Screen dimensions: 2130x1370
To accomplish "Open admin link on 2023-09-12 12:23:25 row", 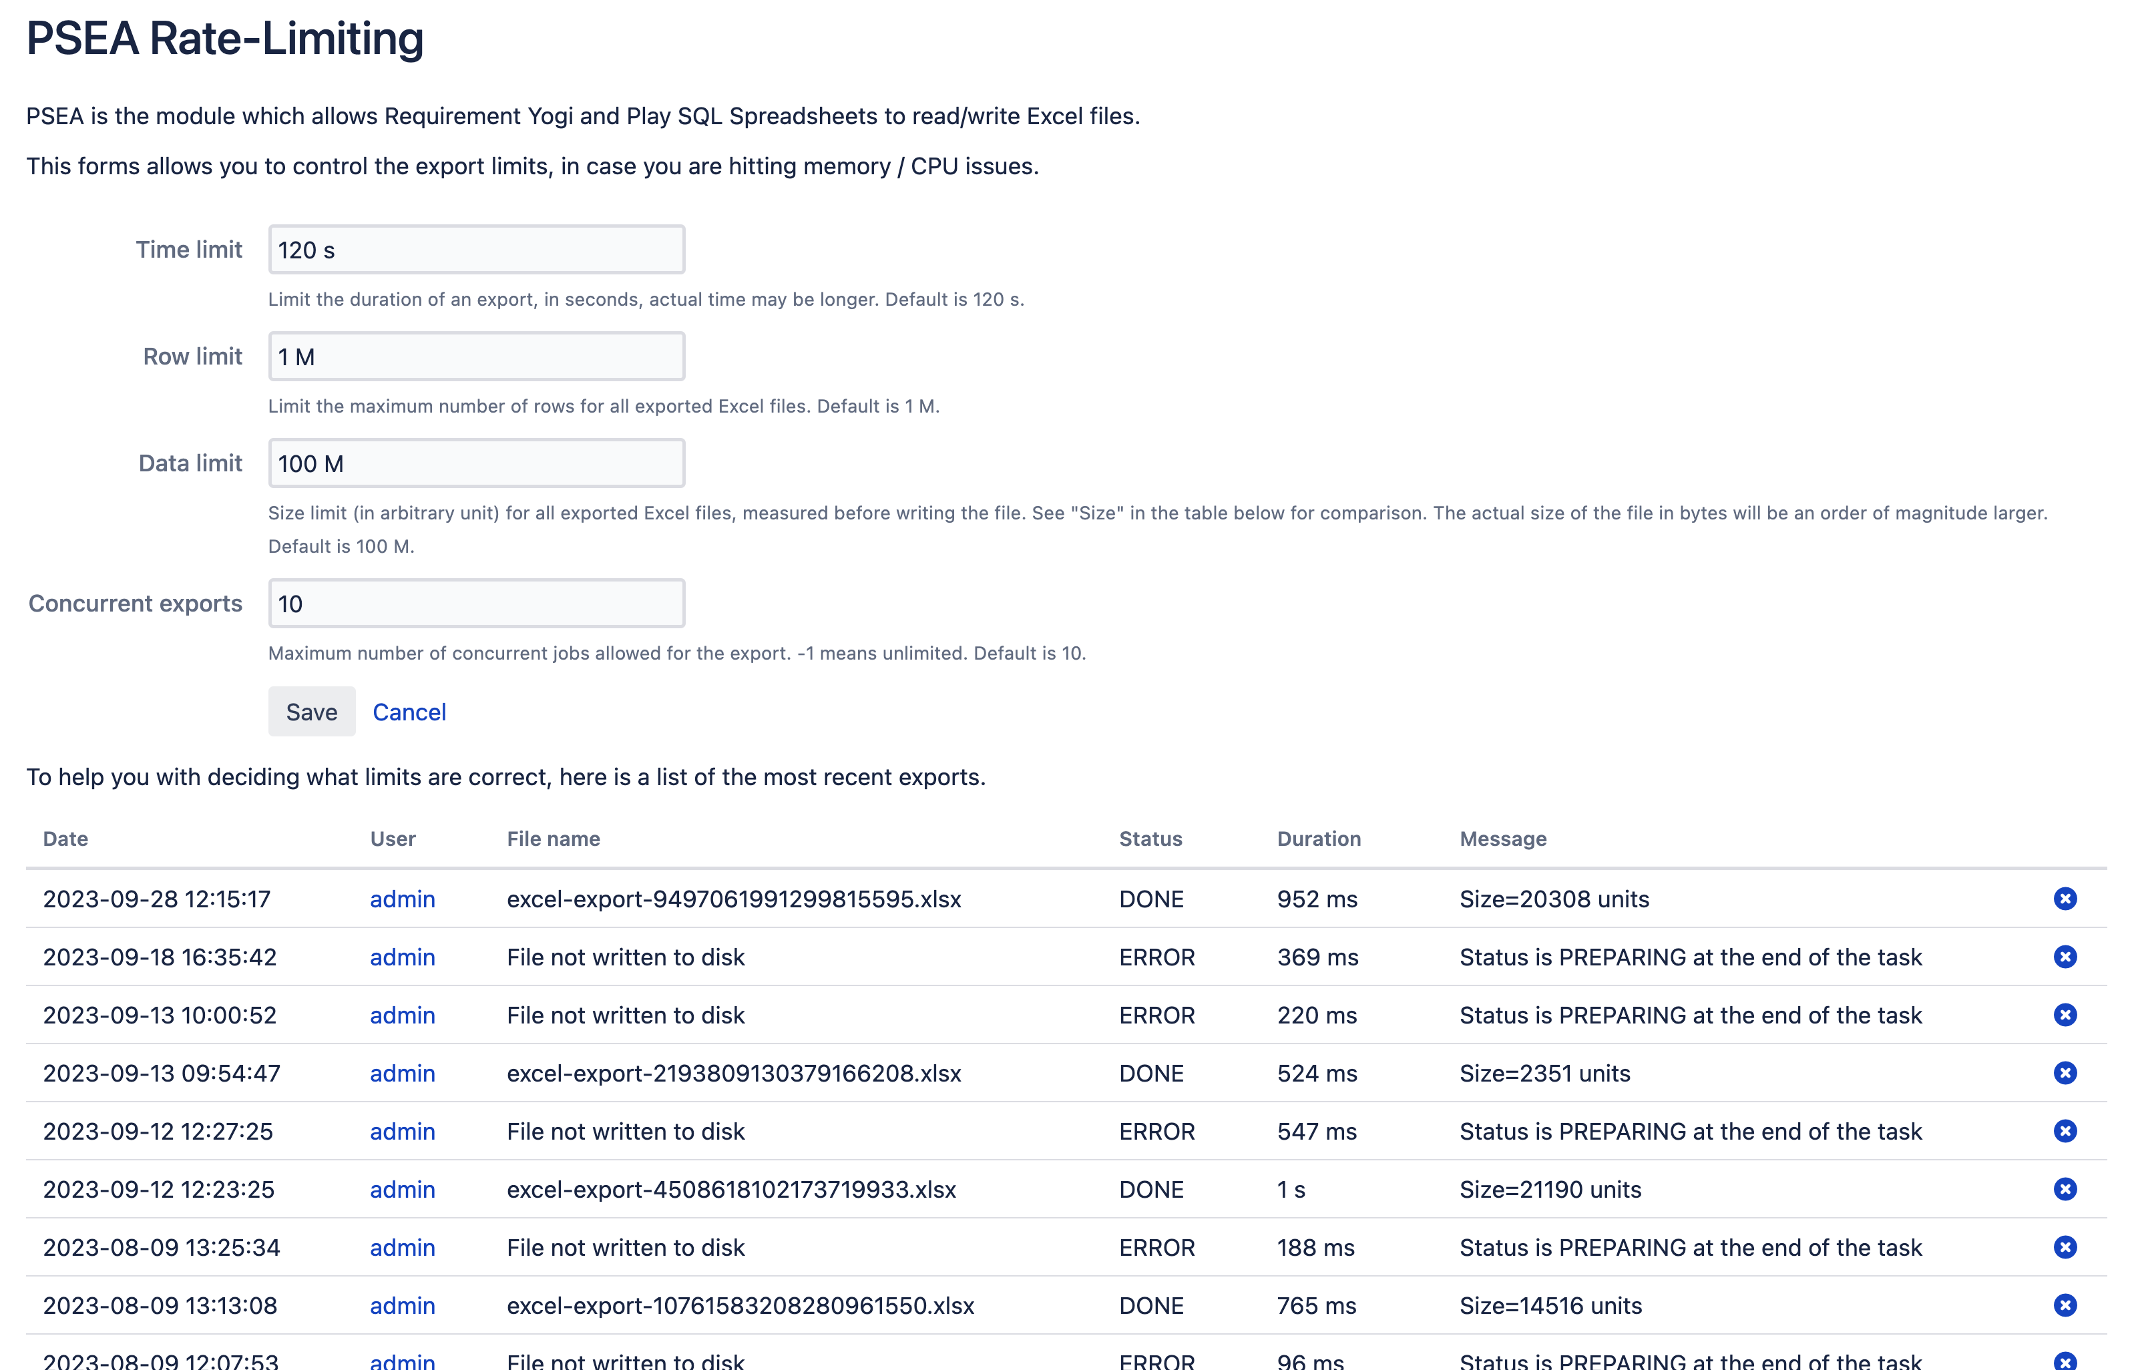I will pos(402,1190).
